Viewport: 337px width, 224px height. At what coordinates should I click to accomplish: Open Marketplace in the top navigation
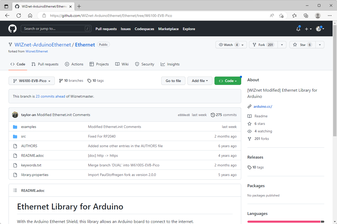pyautogui.click(x=168, y=29)
